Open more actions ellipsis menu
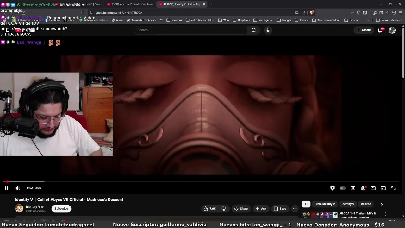Image resolution: width=405 pixels, height=228 pixels. (x=295, y=209)
